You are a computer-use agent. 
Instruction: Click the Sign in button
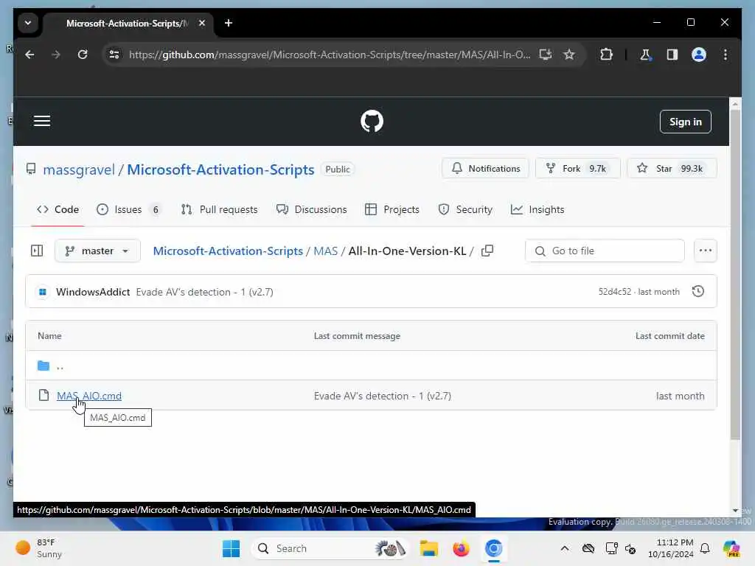click(x=685, y=122)
